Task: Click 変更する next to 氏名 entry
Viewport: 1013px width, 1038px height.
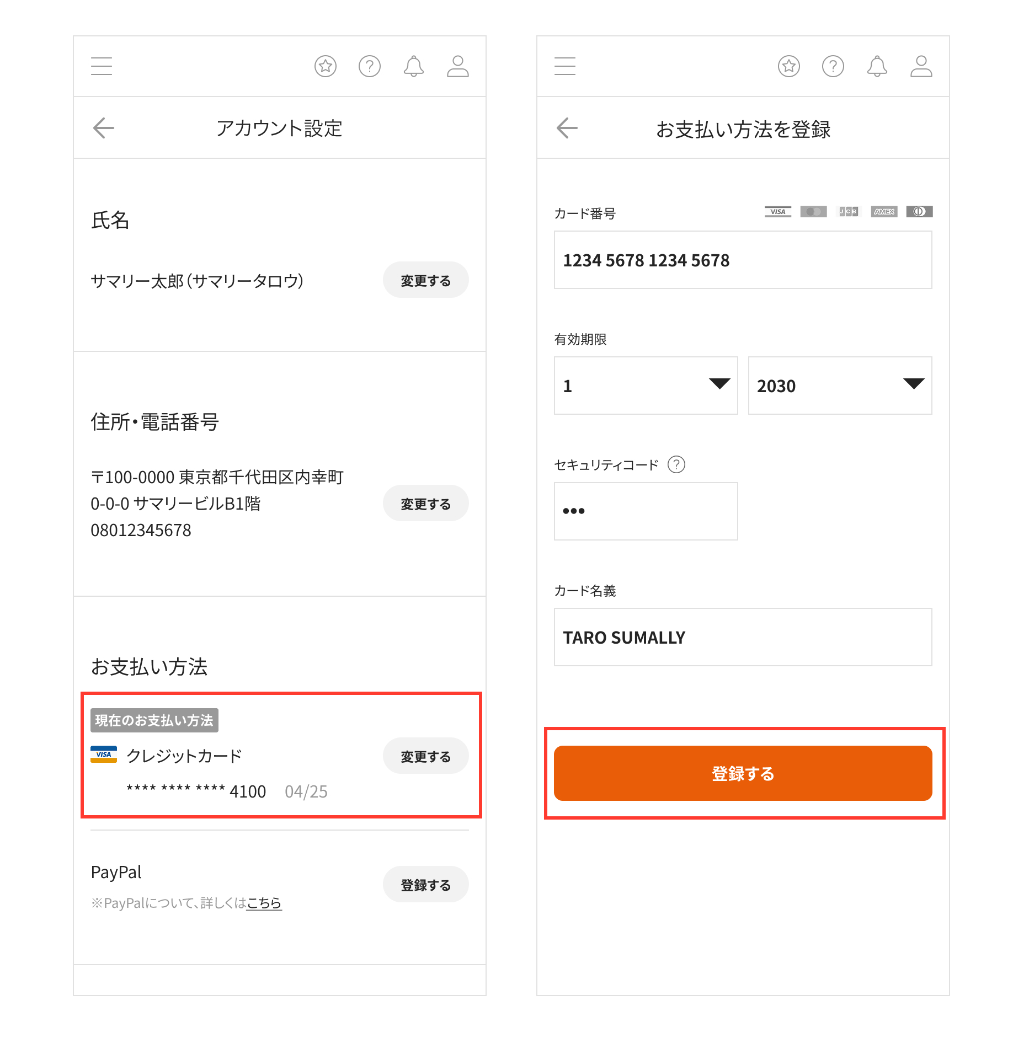Action: [x=425, y=280]
